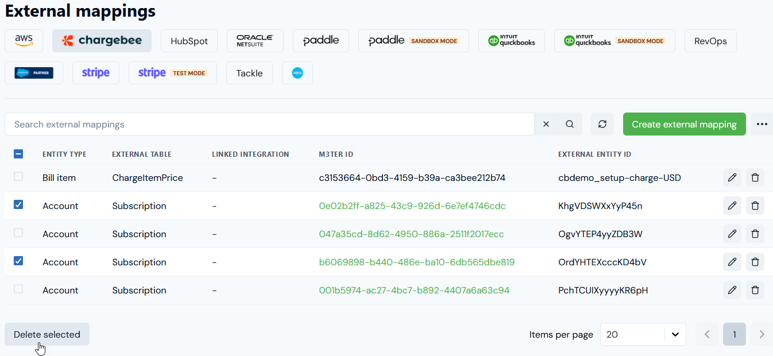Screen dimensions: 773x356
Task: Toggle the select-all header checkbox
Action: pyautogui.click(x=18, y=154)
